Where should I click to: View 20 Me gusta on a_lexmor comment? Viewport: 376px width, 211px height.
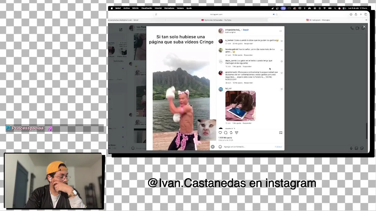coord(238,44)
